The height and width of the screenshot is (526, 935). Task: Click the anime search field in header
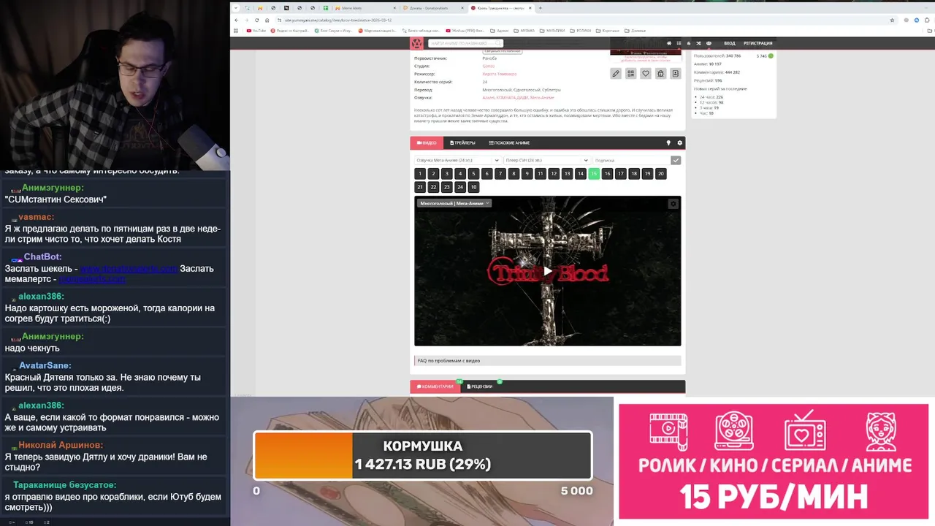(x=464, y=43)
